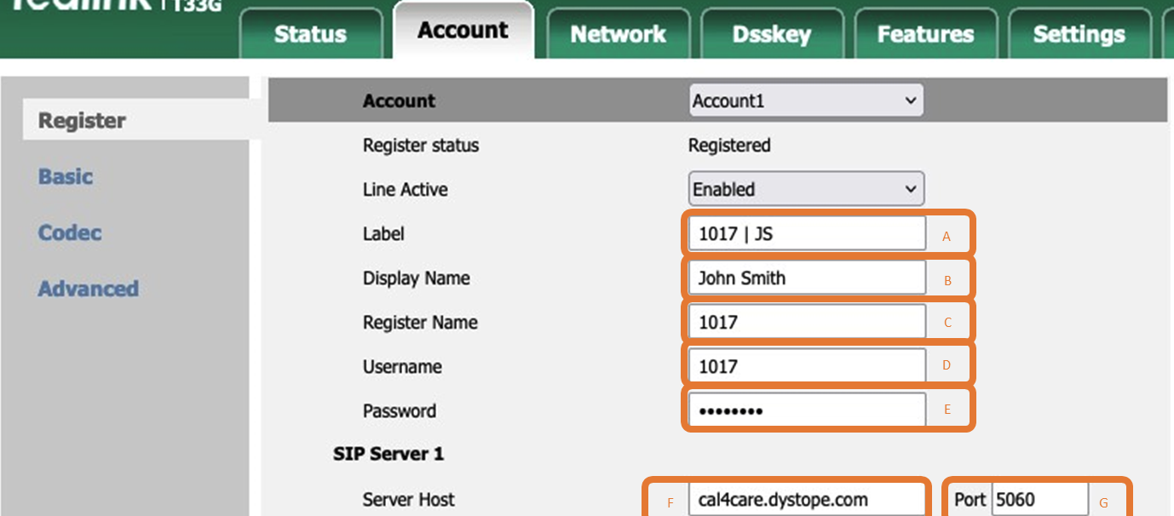Select the Account tab
1174x516 pixels.
point(463,30)
